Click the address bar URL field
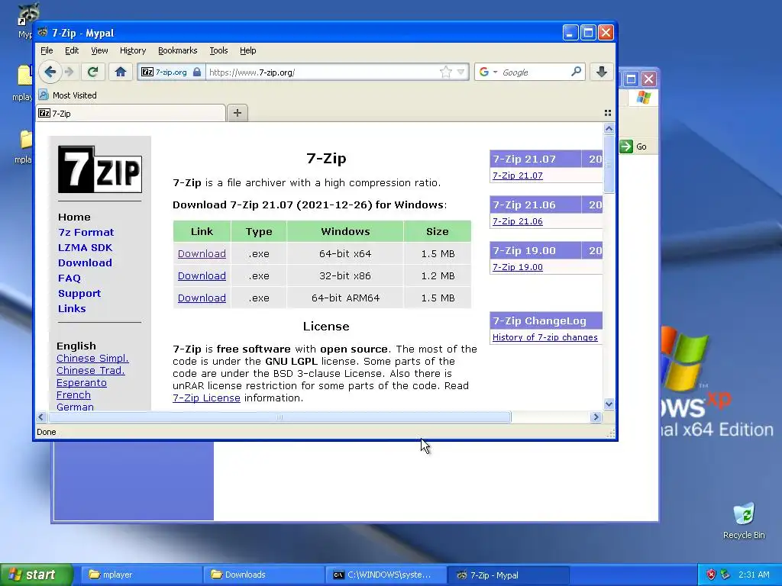 point(322,72)
